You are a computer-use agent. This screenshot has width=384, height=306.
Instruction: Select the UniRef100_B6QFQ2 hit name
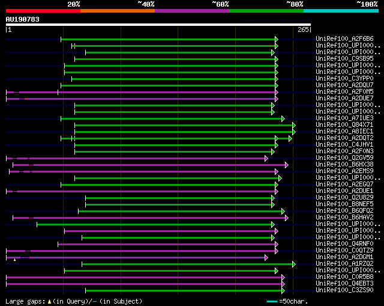point(344,211)
